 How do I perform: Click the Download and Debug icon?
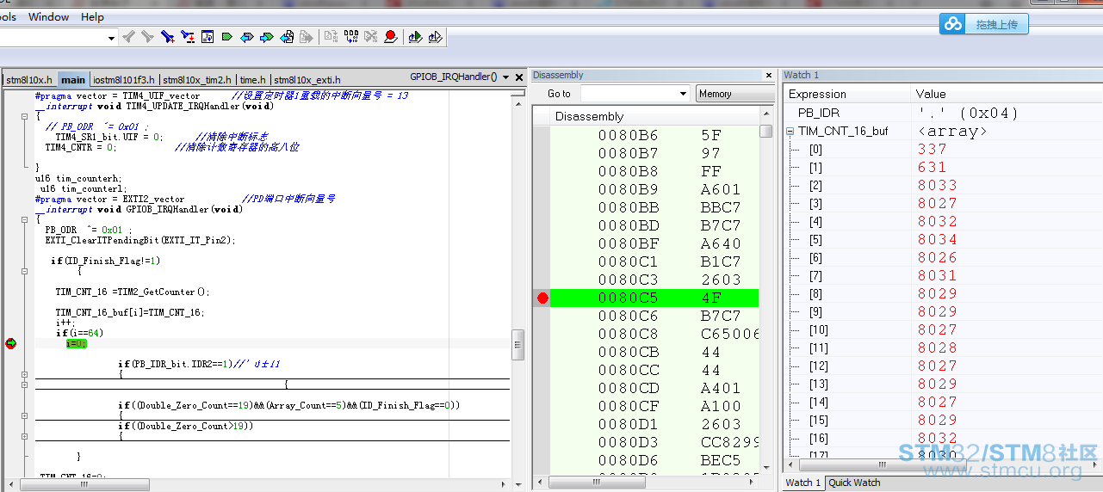pos(415,37)
